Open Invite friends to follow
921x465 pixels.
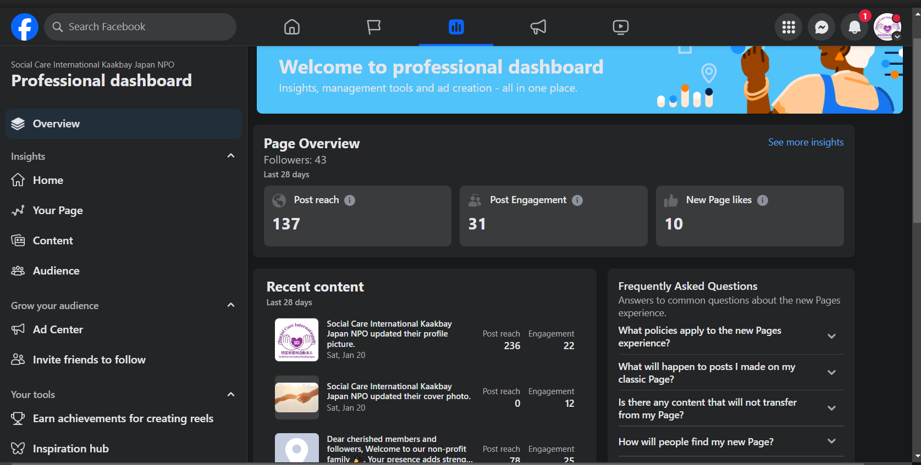point(124,360)
